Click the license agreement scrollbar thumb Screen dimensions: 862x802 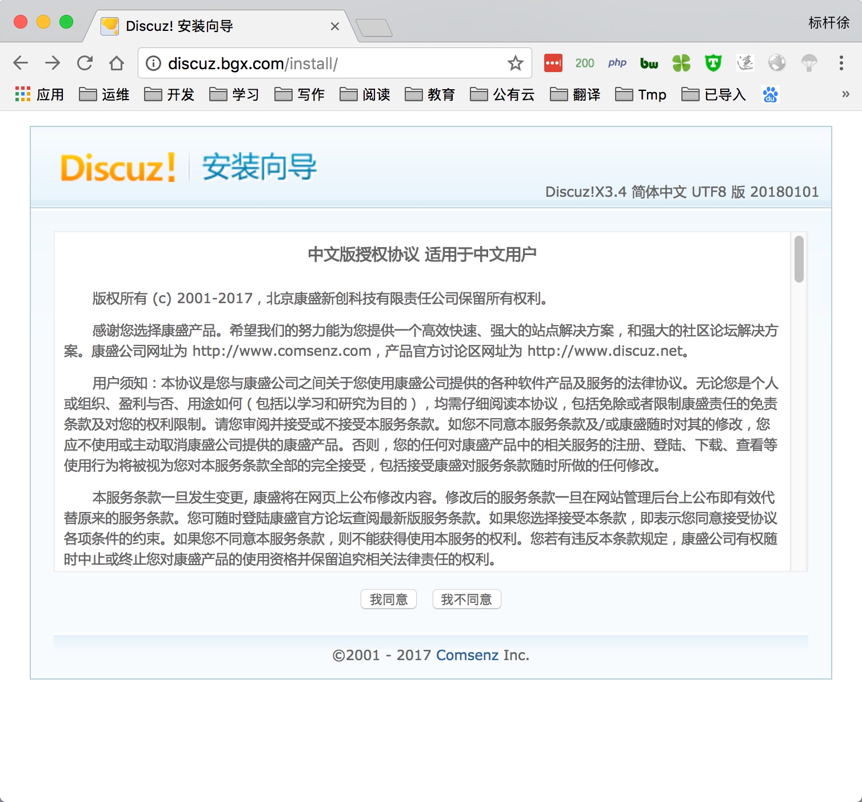pyautogui.click(x=799, y=259)
